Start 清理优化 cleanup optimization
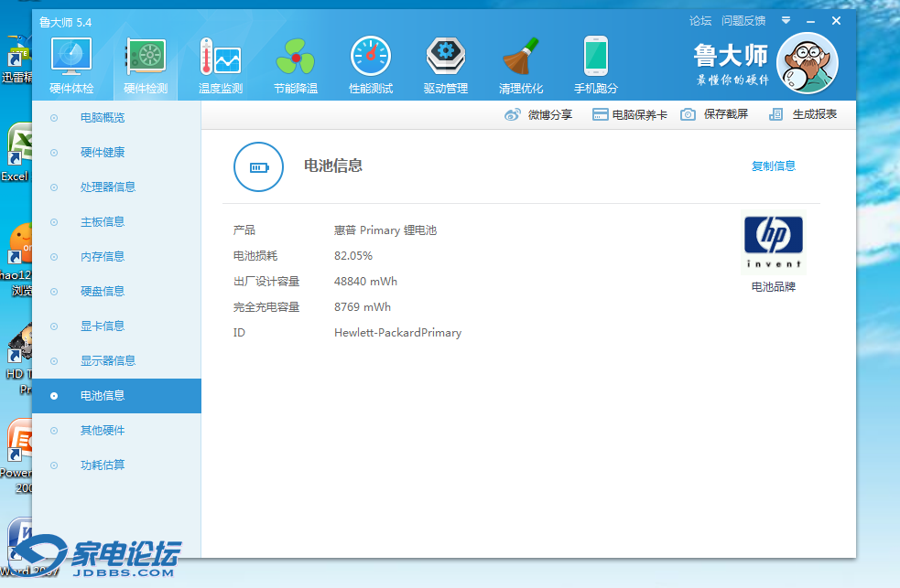This screenshot has width=900, height=588. [521, 64]
